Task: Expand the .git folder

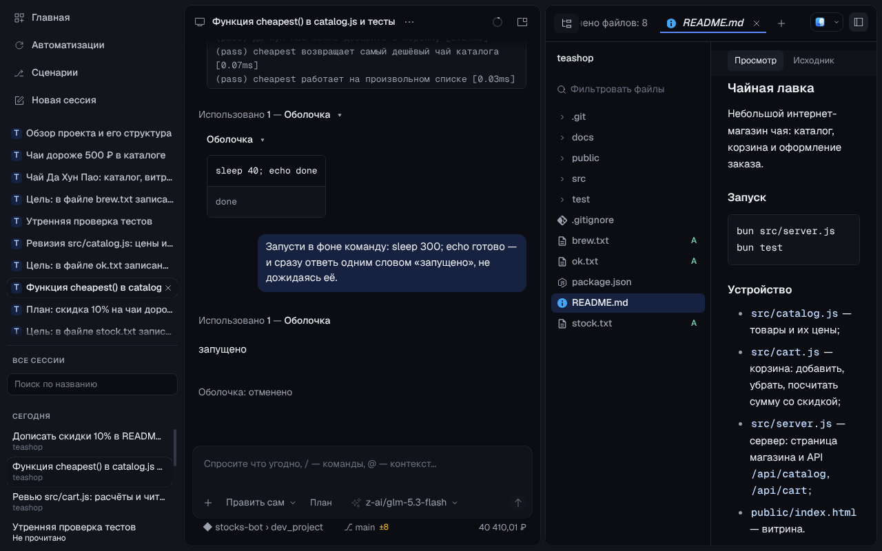Action: pos(628,116)
